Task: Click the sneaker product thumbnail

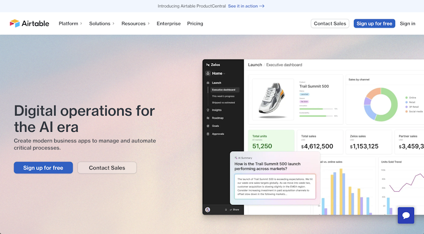Action: [x=273, y=99]
